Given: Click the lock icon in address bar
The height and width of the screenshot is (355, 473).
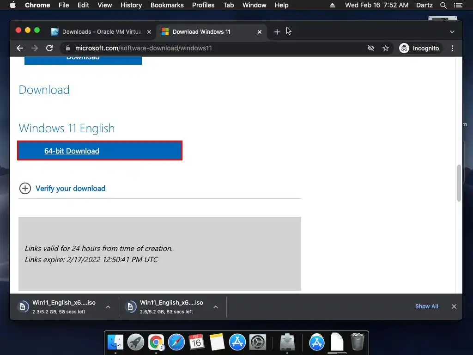Looking at the screenshot, I should coord(68,48).
